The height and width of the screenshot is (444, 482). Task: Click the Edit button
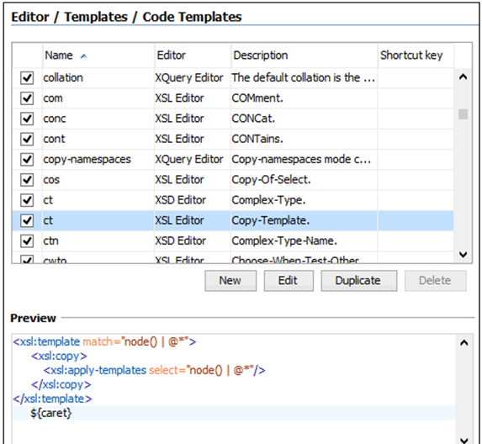point(289,281)
